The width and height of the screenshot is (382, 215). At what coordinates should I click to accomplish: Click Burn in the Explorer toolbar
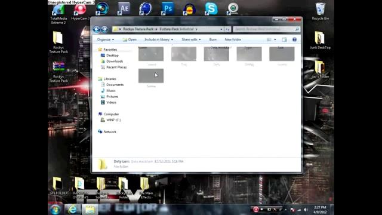click(x=212, y=39)
